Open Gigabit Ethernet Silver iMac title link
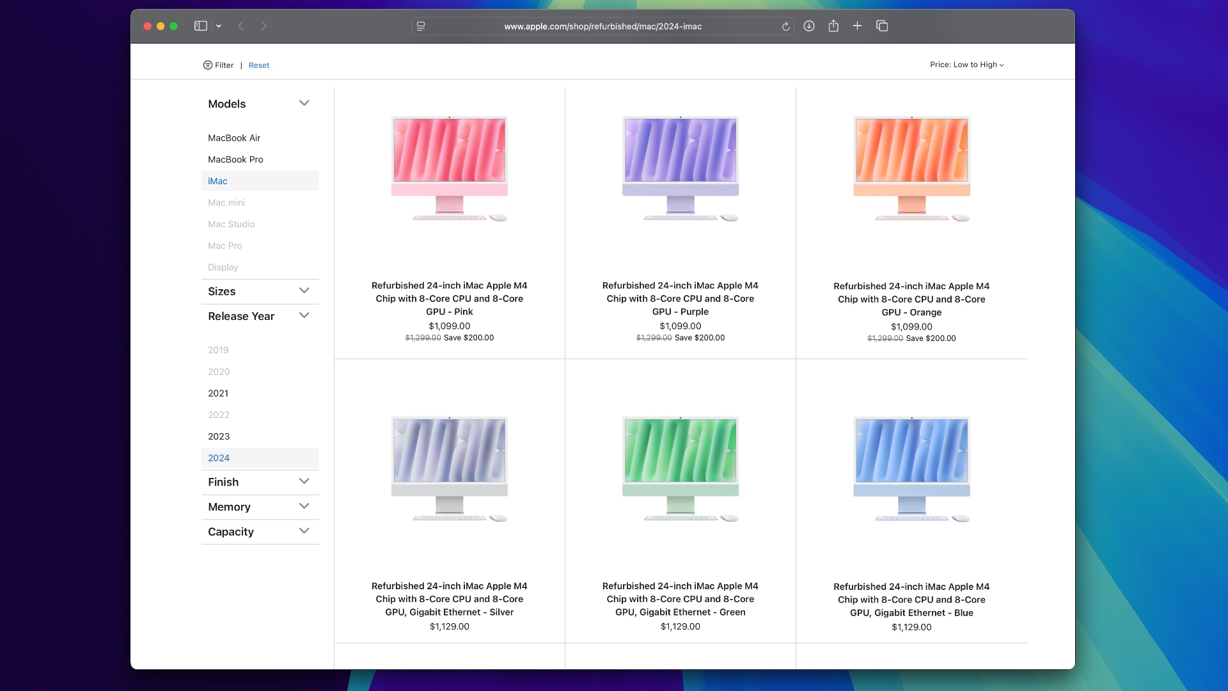Viewport: 1228px width, 691px height. click(450, 599)
